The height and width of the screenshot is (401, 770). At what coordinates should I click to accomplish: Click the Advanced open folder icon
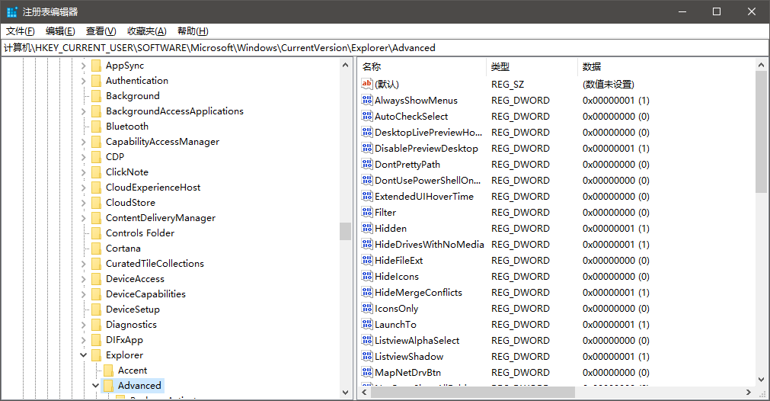click(108, 385)
